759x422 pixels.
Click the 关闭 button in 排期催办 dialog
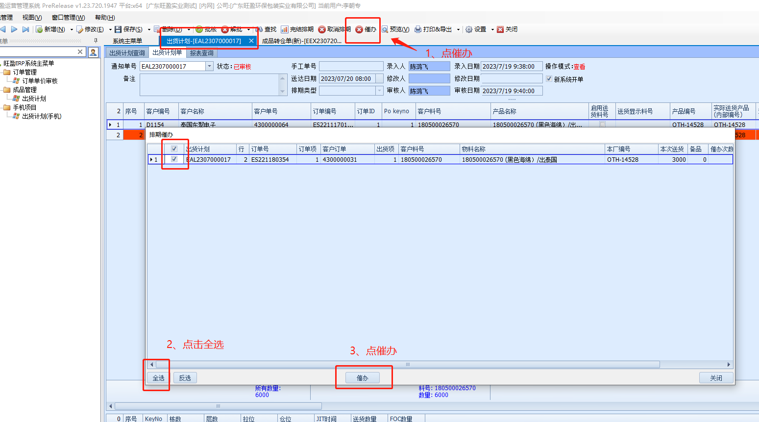716,378
